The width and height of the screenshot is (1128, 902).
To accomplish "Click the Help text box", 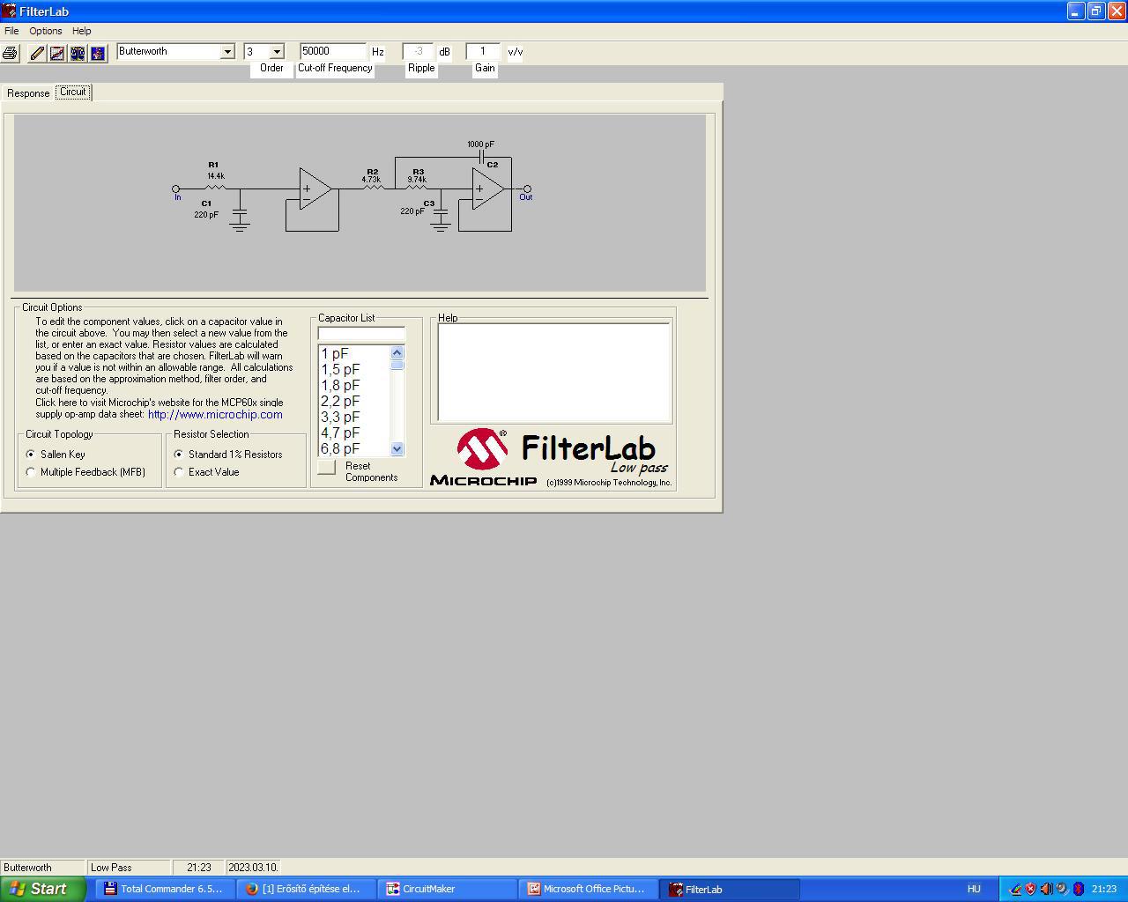I will tap(554, 373).
